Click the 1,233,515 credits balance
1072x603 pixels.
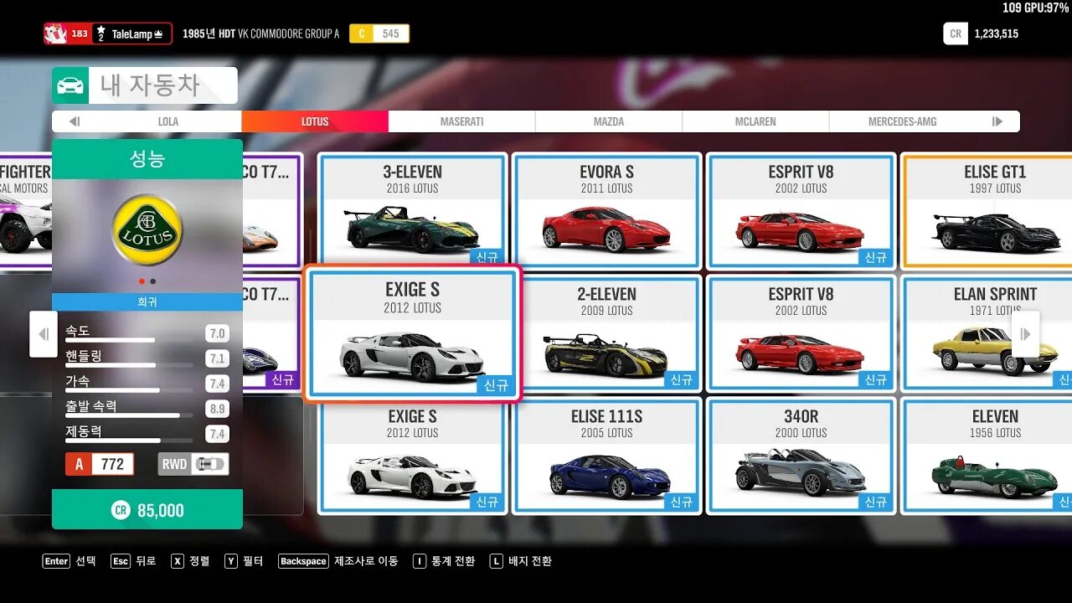(x=997, y=34)
